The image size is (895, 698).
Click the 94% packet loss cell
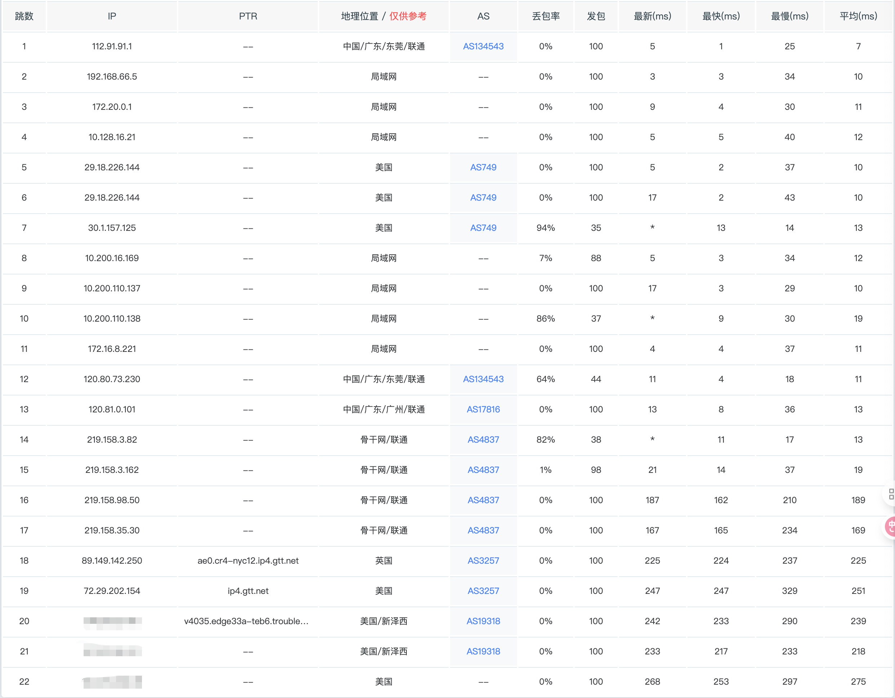pyautogui.click(x=546, y=228)
